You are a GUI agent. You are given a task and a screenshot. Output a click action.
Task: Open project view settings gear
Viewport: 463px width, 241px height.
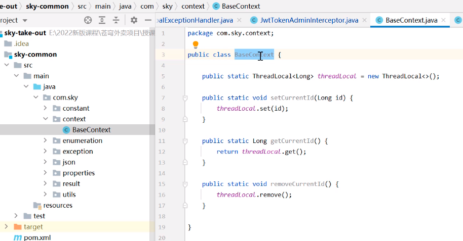click(x=134, y=20)
